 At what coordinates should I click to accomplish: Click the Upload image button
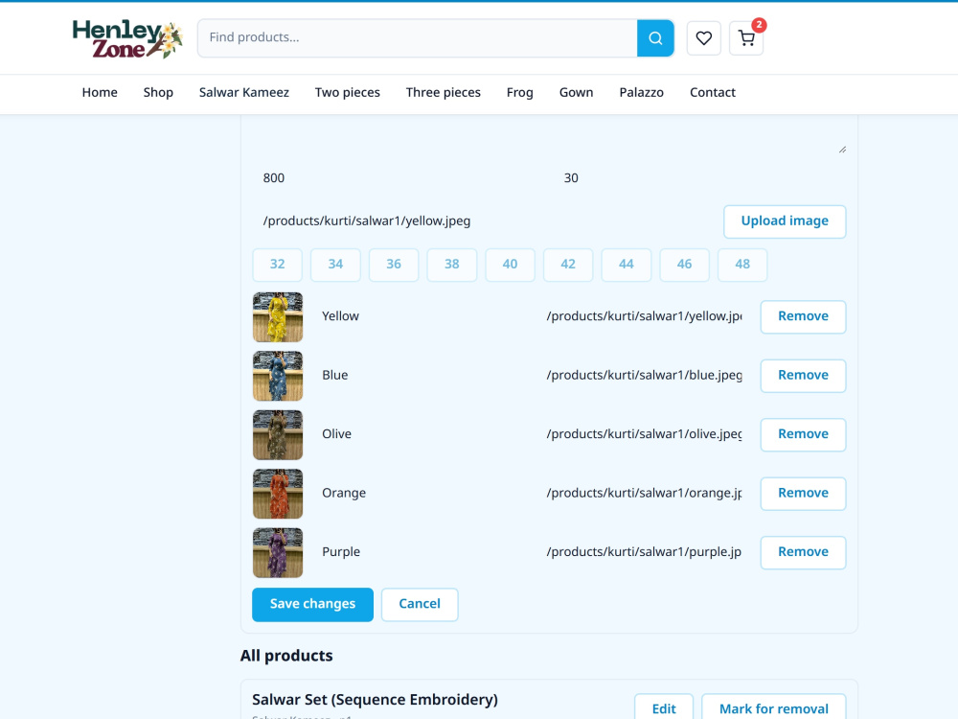coord(785,221)
